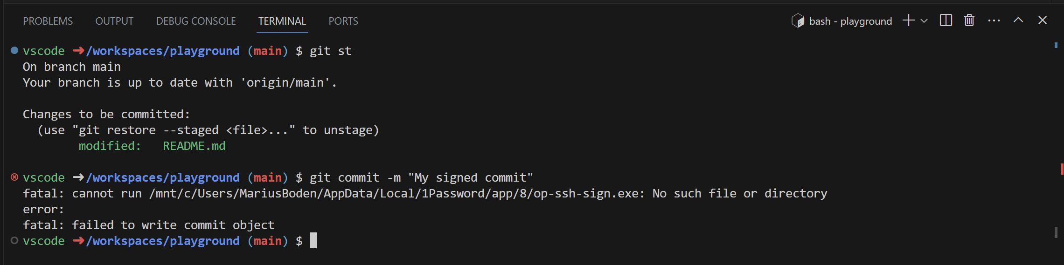Screen dimensions: 1064x265
Task: Click the bash terminal icon
Action: point(798,21)
